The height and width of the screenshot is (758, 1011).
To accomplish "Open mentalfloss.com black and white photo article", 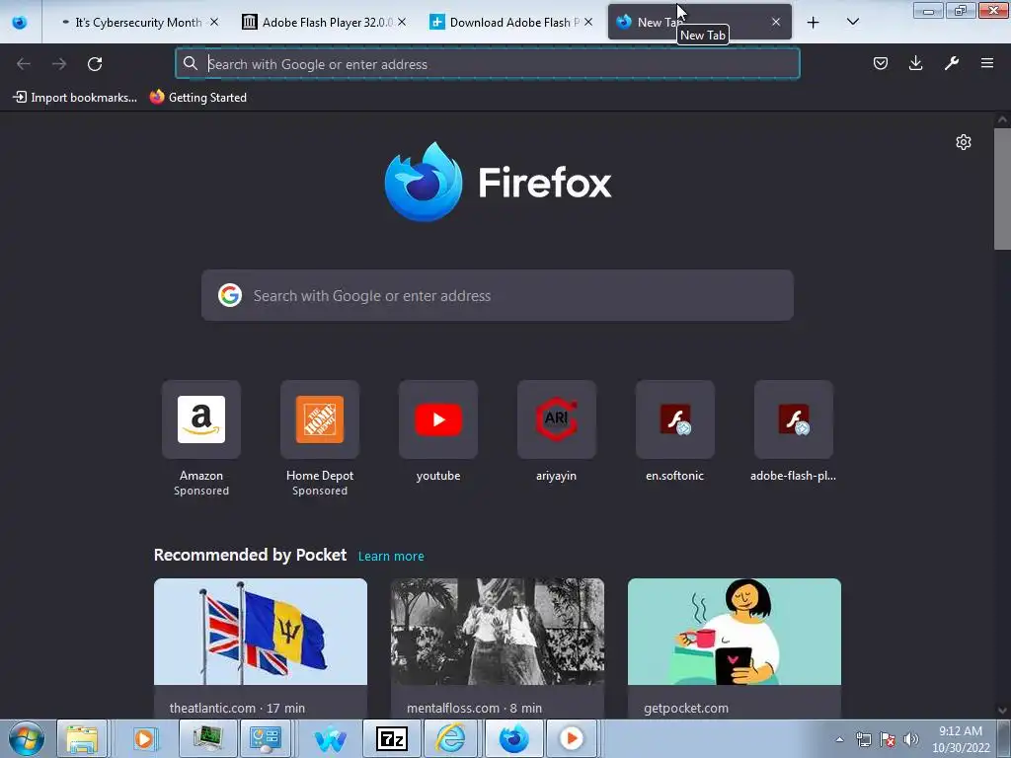I will (498, 632).
